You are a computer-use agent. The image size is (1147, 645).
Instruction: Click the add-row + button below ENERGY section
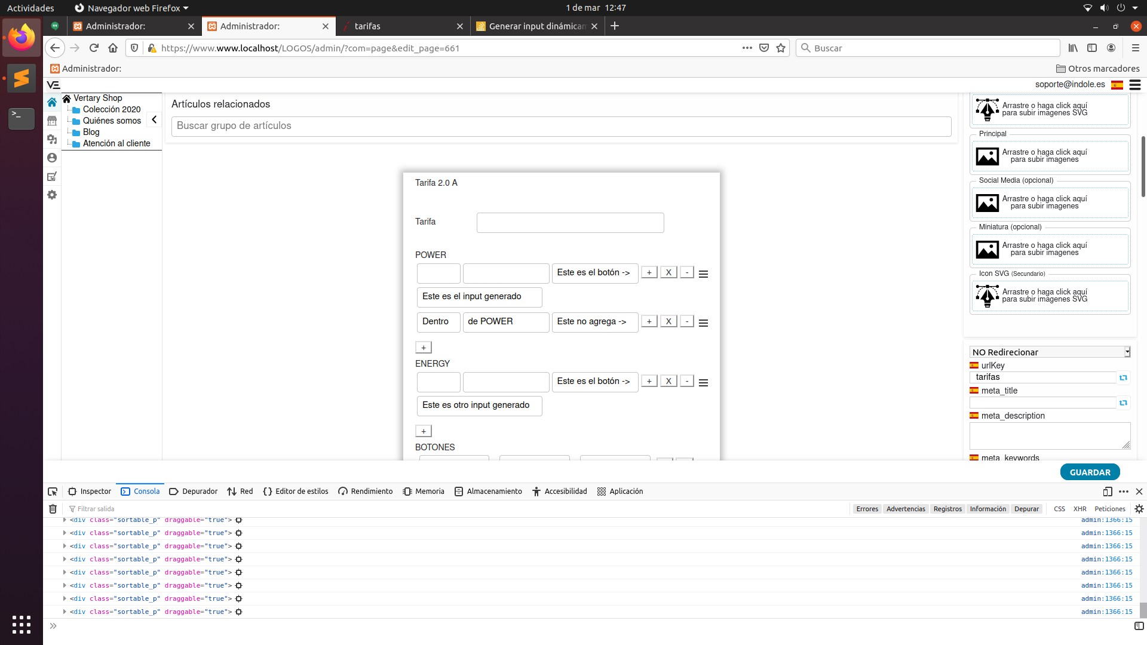tap(423, 431)
